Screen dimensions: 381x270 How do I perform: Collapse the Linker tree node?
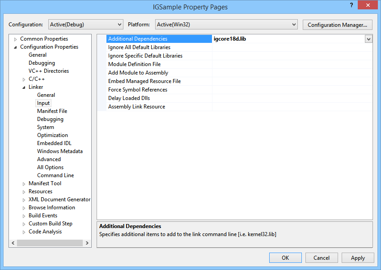click(x=24, y=87)
